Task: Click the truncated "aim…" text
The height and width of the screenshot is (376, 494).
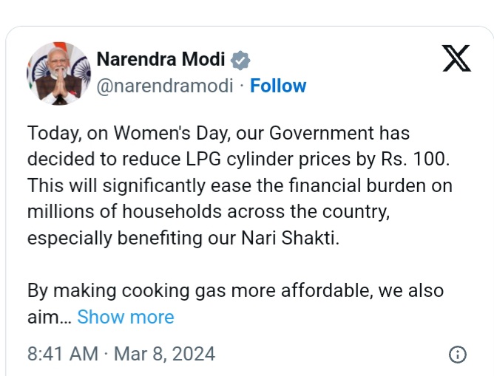Action: pos(49,318)
